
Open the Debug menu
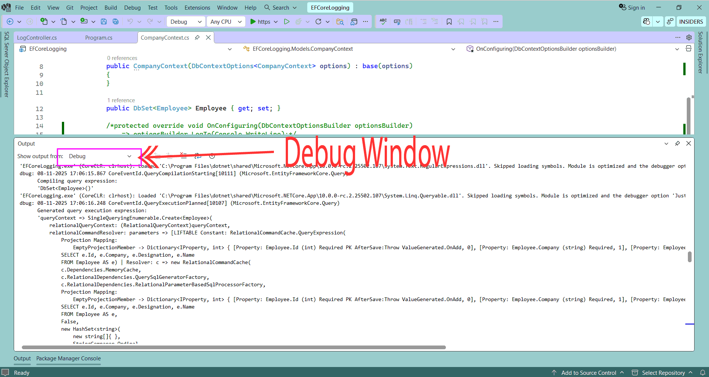click(x=132, y=7)
